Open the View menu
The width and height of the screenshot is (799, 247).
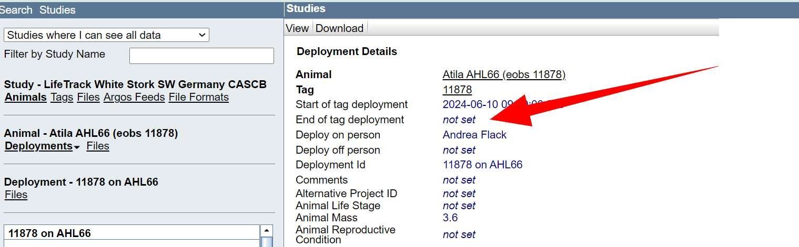coord(297,28)
